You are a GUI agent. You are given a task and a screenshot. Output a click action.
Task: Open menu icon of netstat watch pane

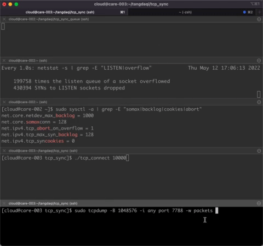click(x=259, y=60)
